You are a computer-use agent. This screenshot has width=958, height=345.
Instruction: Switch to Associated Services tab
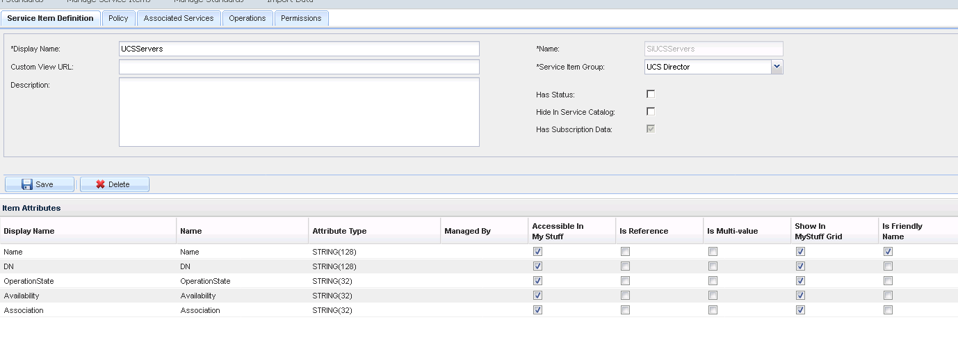[x=179, y=18]
